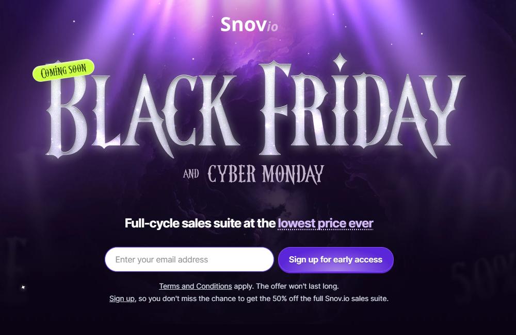Click the italic 'io' part of the logo

click(x=272, y=26)
